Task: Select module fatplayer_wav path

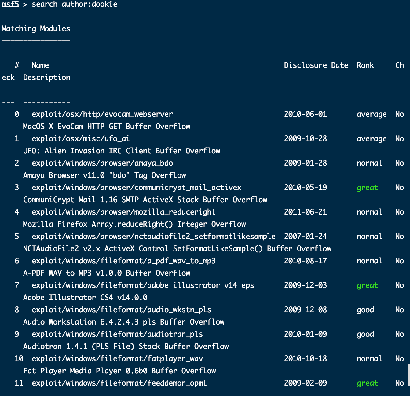Action: pos(117,359)
